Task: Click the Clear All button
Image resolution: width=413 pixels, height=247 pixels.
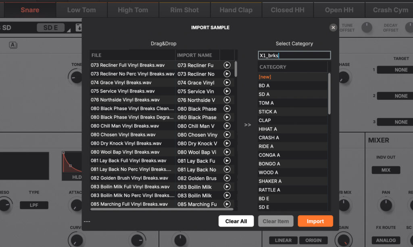Action: [x=236, y=221]
